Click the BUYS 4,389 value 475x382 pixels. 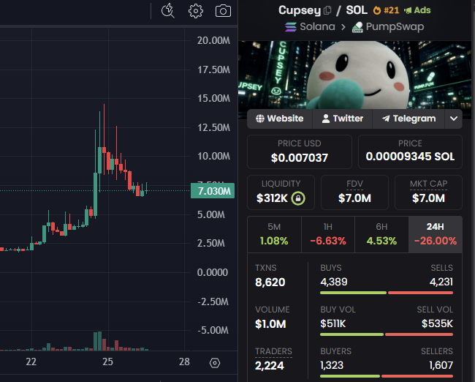coord(334,282)
